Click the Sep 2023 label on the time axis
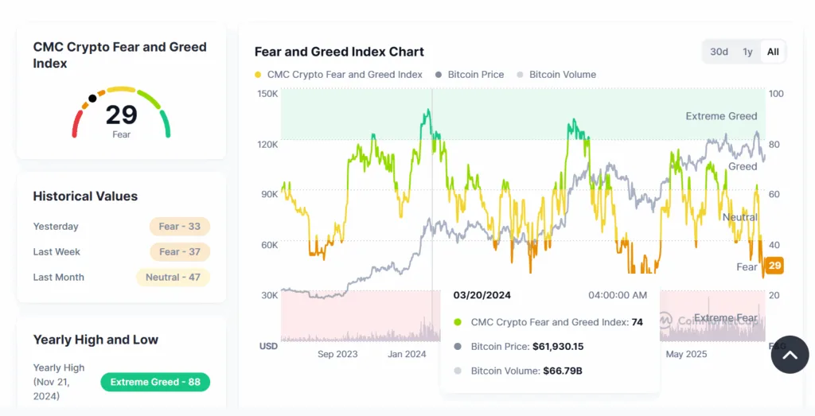The image size is (815, 416). click(337, 354)
